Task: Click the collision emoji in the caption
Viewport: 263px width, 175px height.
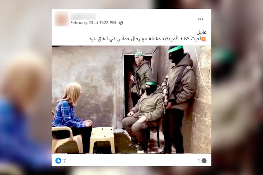Action: [204, 39]
